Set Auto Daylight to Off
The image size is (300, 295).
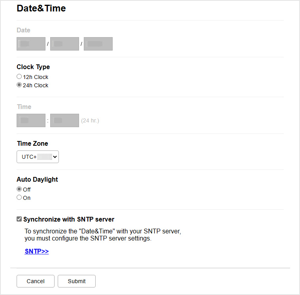(19, 190)
